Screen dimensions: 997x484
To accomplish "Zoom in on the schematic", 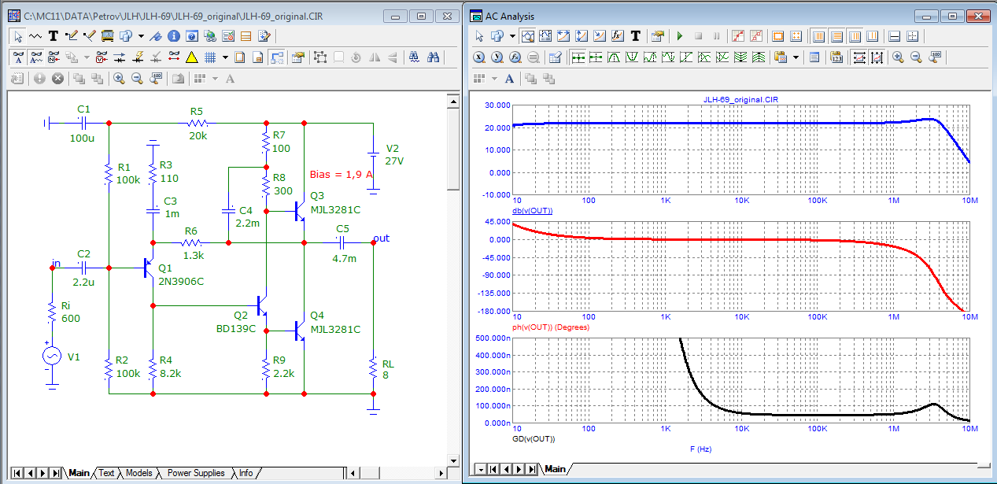I will 119,78.
